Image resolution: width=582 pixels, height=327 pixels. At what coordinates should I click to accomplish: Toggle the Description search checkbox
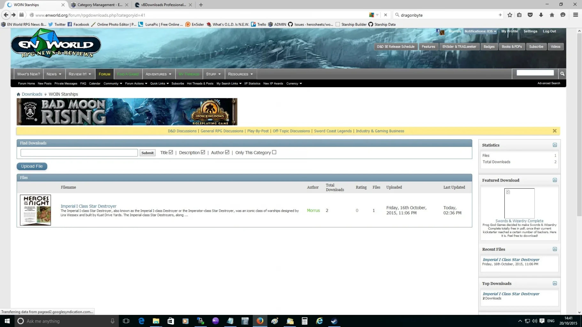[203, 152]
